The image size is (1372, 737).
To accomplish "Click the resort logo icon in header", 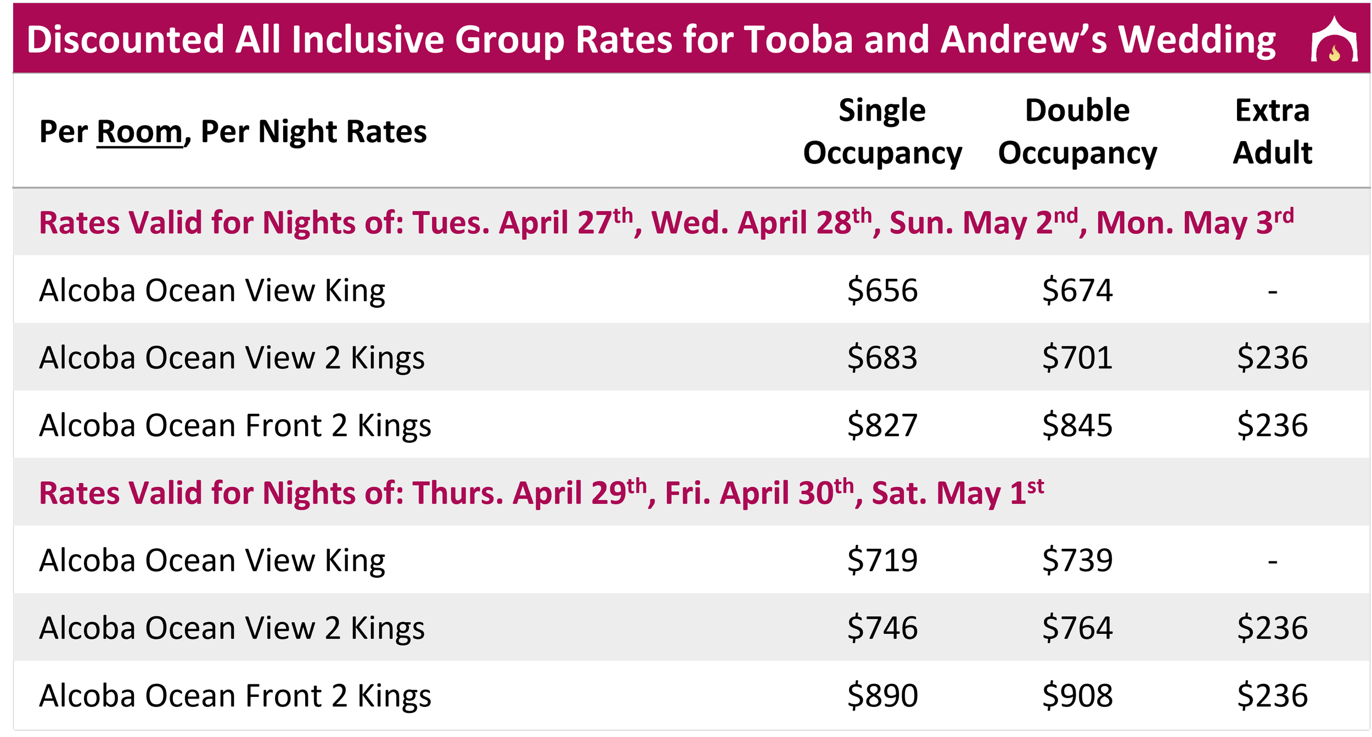I will [1334, 39].
